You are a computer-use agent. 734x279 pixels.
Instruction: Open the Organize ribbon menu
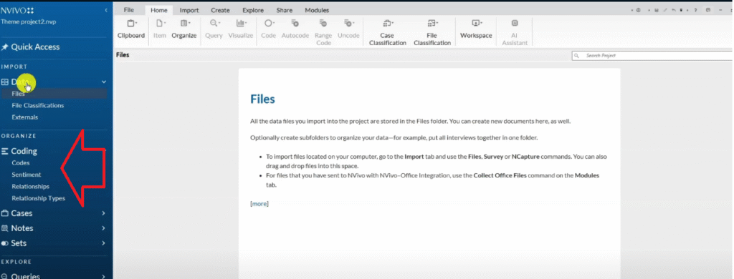coord(184,29)
